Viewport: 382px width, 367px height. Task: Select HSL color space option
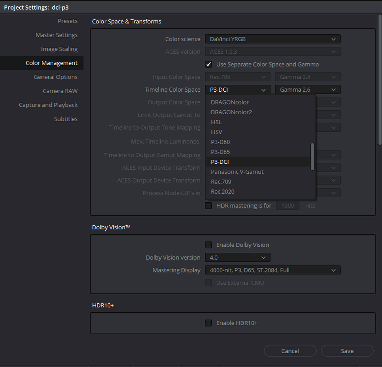click(258, 122)
